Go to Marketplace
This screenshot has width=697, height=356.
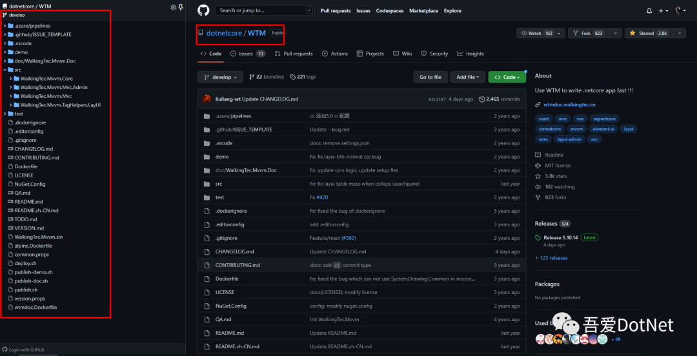[423, 11]
